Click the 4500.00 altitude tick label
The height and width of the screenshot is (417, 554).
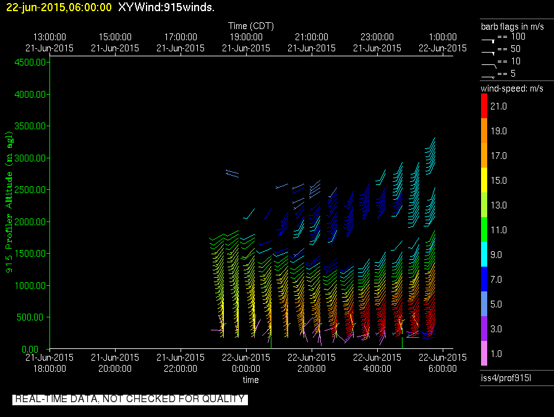(31, 62)
